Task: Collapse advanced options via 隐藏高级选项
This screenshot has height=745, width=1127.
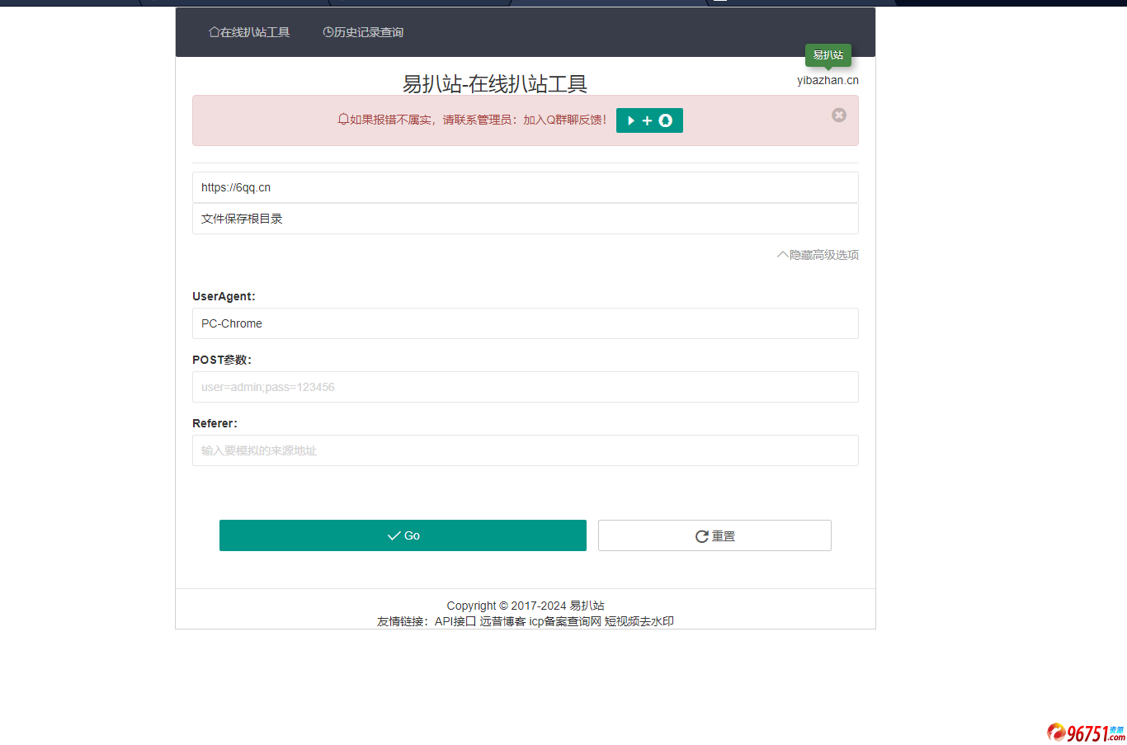Action: tap(818, 255)
